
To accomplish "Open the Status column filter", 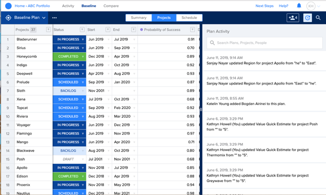I will coord(82,30).
